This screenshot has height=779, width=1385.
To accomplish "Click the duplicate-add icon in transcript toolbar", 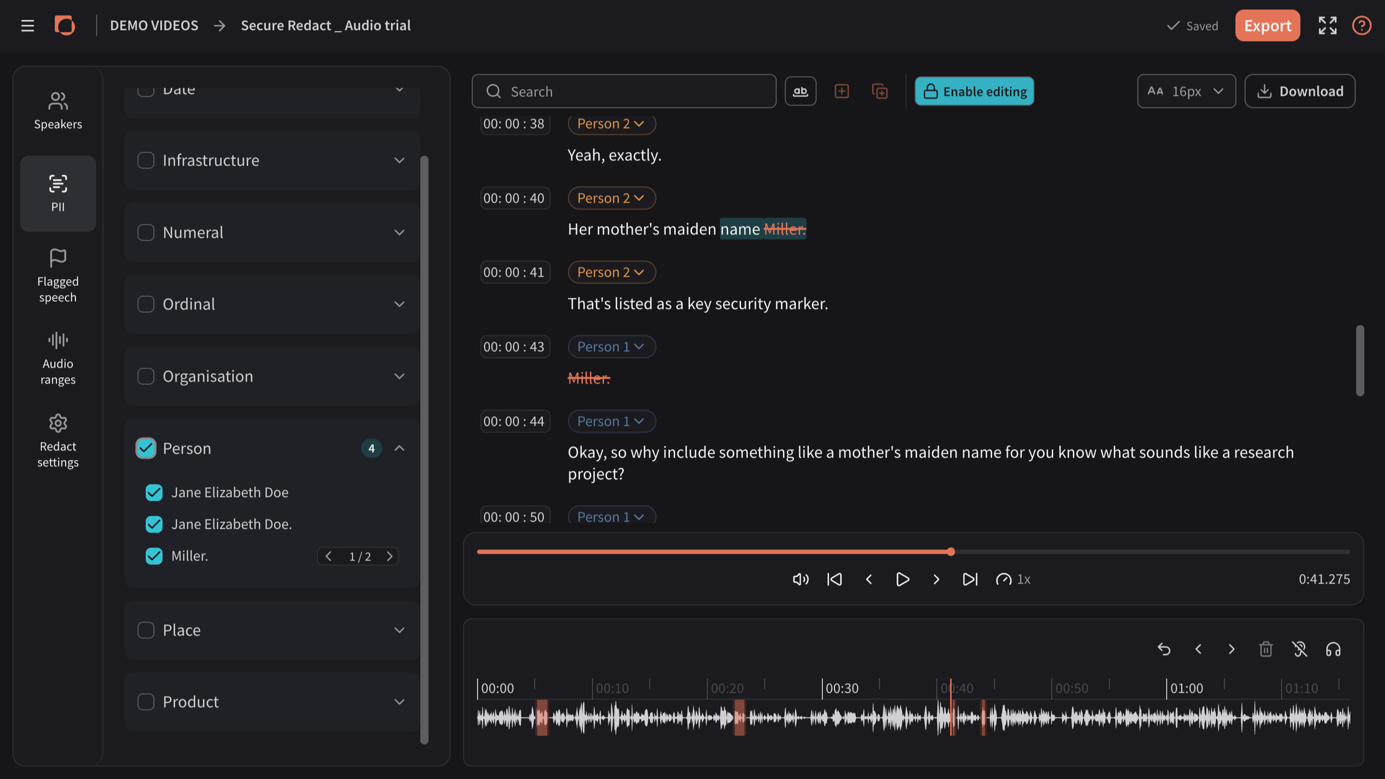I will [880, 91].
